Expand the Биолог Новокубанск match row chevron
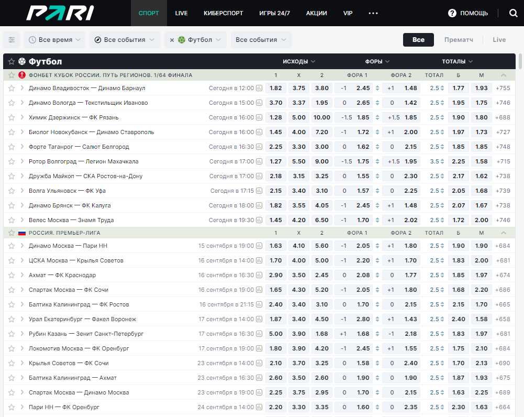The height and width of the screenshot is (417, 524). coord(22,132)
